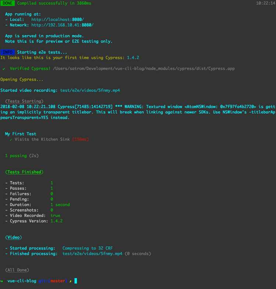Image resolution: width=276 pixels, height=289 pixels.
Task: Click the 'master' branch name in prompt
Action: pyautogui.click(x=58, y=281)
